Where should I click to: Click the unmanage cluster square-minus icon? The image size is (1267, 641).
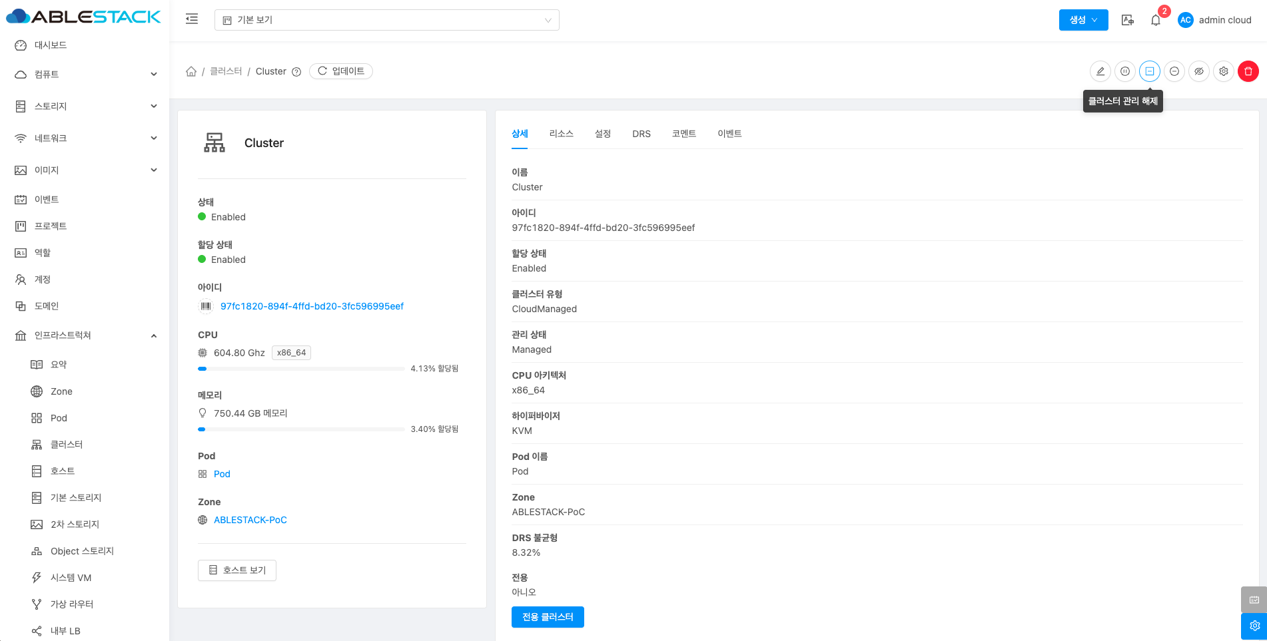point(1149,71)
